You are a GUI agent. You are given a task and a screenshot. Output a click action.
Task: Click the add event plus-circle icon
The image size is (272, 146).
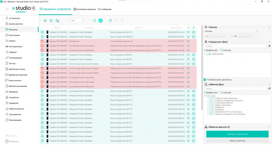[110, 20]
